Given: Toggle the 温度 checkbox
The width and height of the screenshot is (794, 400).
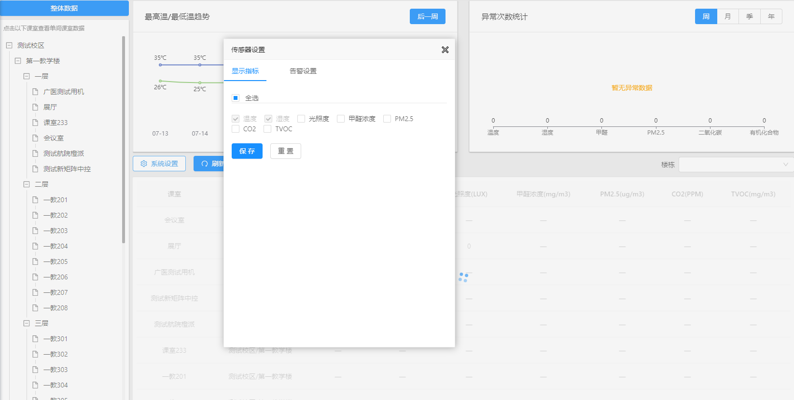Looking at the screenshot, I should [236, 119].
